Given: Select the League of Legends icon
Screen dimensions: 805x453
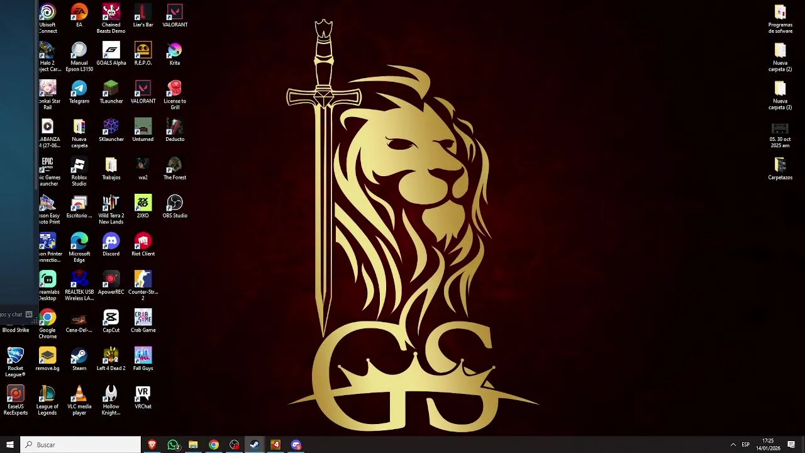Looking at the screenshot, I should pos(48,401).
